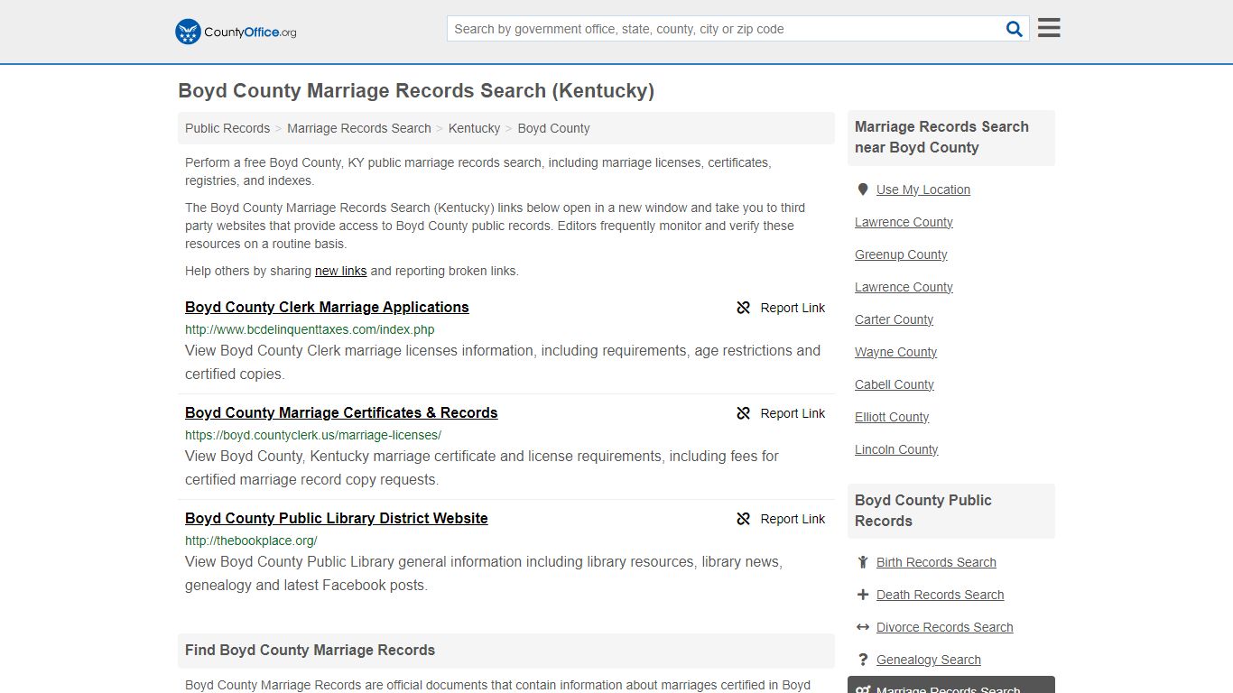The image size is (1233, 693).
Task: Open the Lawrence County link listed below Greenup County
Action: [904, 287]
